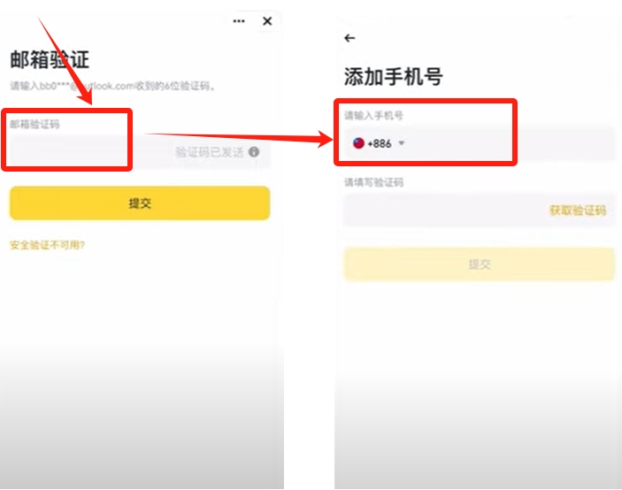Tap the faded 提交 button under 添加手机号
The height and width of the screenshot is (490, 622).
480,264
